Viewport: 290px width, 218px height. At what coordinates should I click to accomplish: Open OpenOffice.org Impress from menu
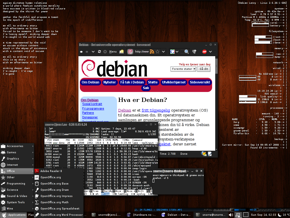pyautogui.click(x=56, y=196)
